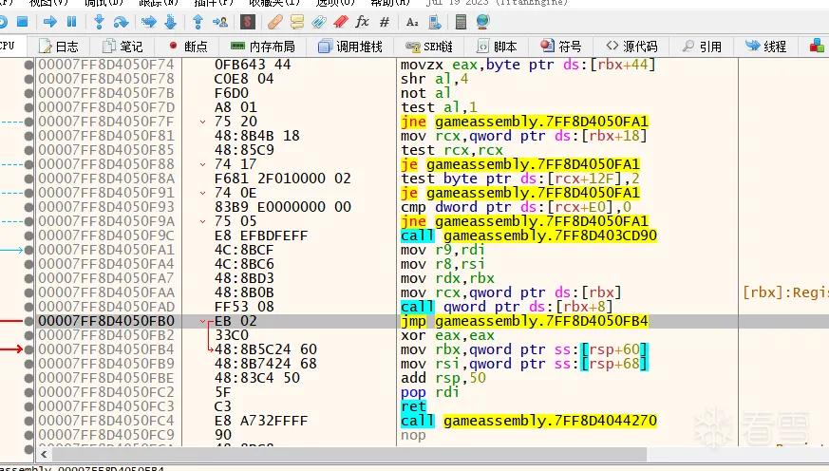The height and width of the screenshot is (471, 829).
Task: Toggle breakpoint dot at address 00007FF8D4050FC3
Action: pos(28,407)
